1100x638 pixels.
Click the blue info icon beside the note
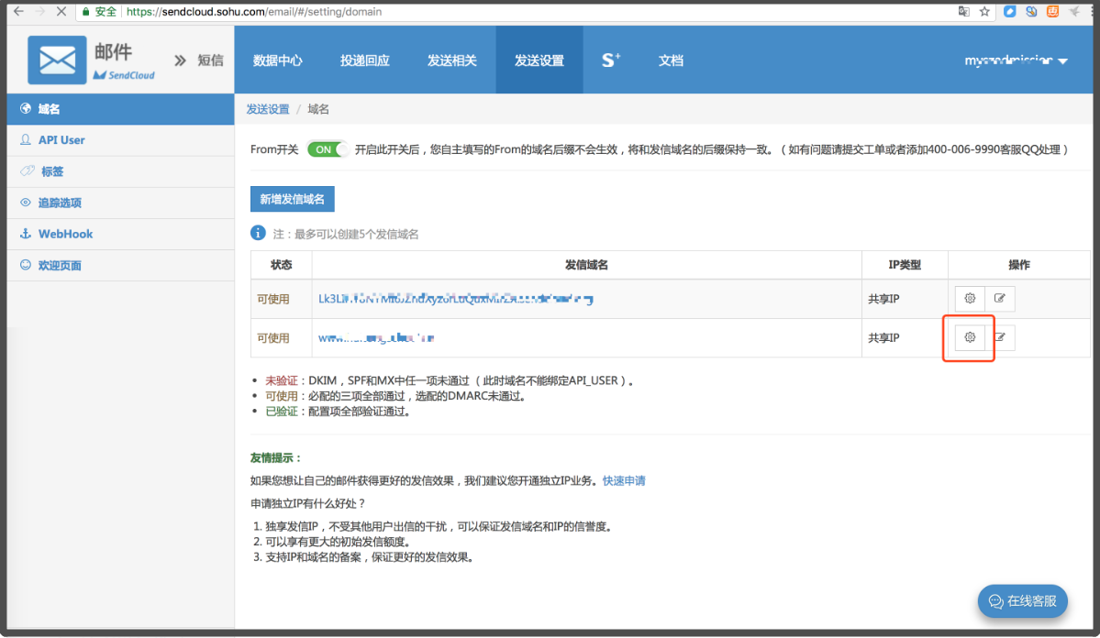pyautogui.click(x=258, y=233)
